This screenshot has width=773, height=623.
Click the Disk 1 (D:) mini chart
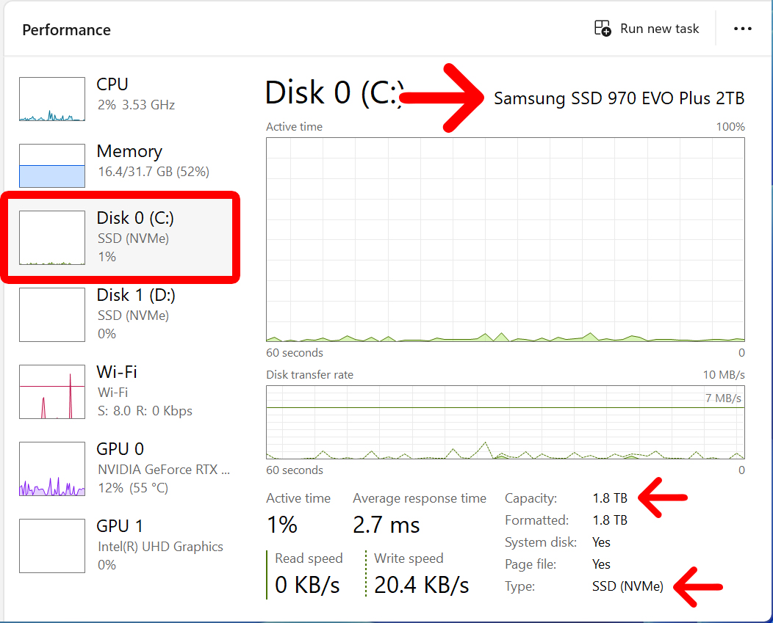tap(51, 315)
